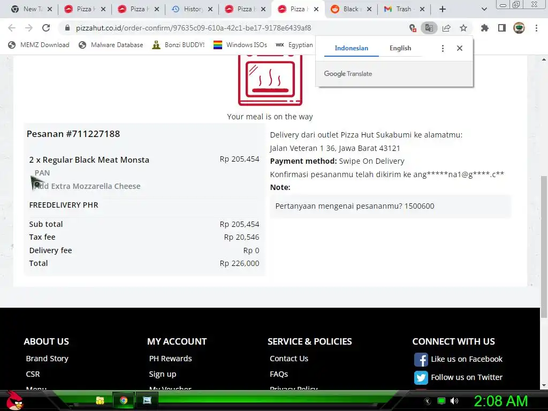The height and width of the screenshot is (411, 548).
Task: Open the Extensions puzzle icon
Action: point(484,28)
